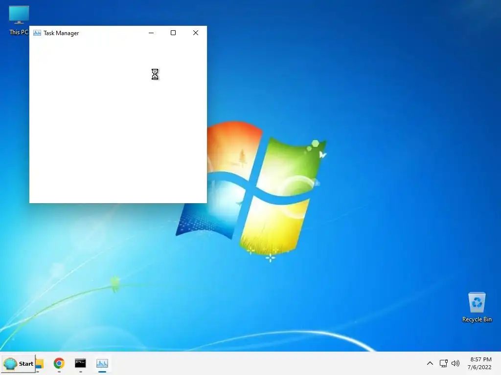Open the Recycle Bin desktop icon
The image size is (501, 375).
pos(477,308)
